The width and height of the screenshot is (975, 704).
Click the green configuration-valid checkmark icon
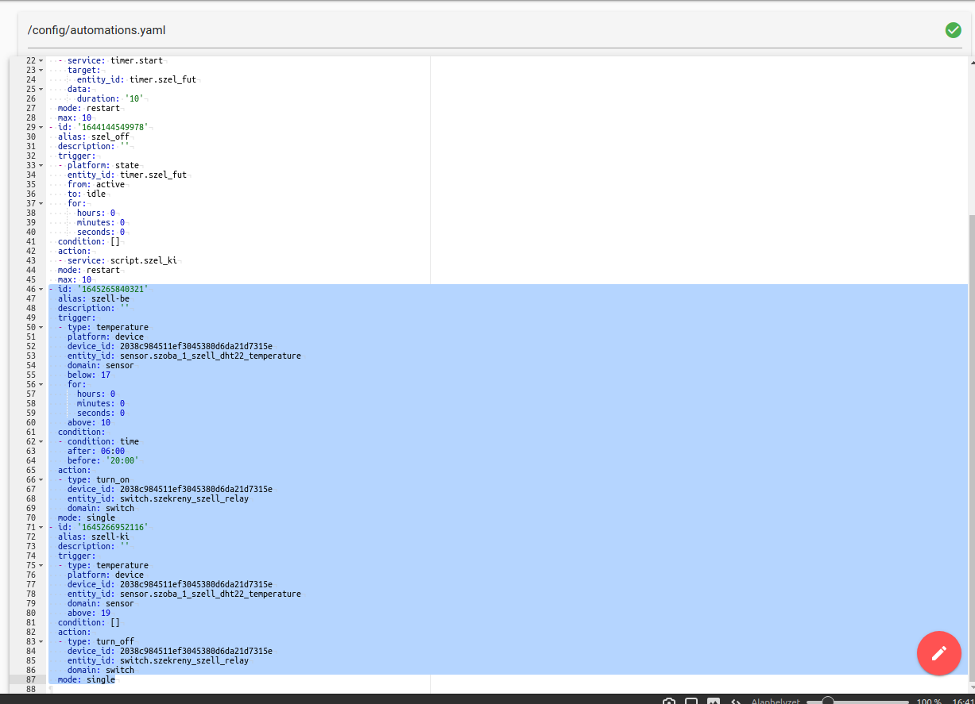click(953, 29)
